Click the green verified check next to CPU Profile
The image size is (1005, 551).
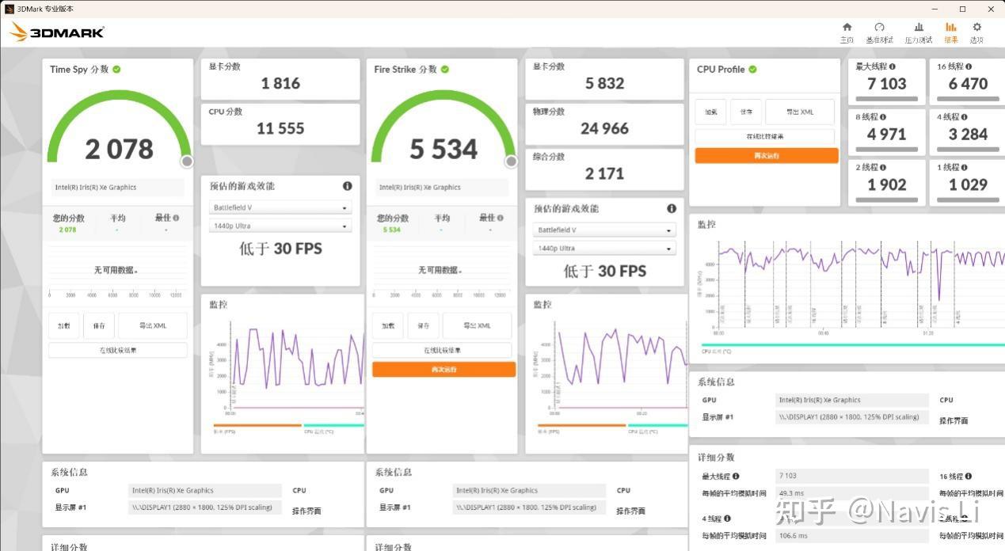tap(752, 69)
